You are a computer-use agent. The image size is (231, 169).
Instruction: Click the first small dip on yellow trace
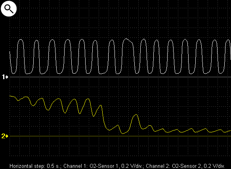(x=18, y=100)
